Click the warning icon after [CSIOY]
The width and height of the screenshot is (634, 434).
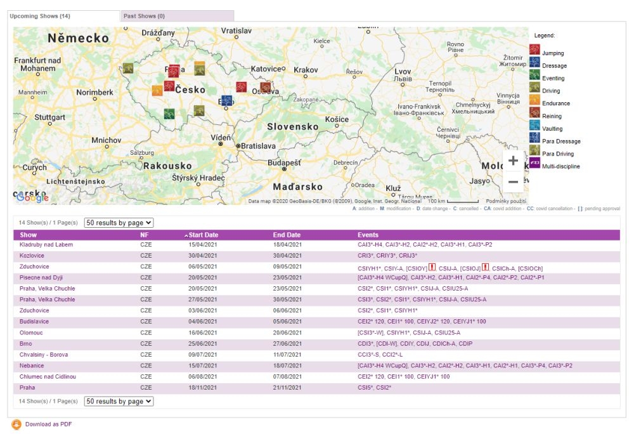click(x=432, y=267)
